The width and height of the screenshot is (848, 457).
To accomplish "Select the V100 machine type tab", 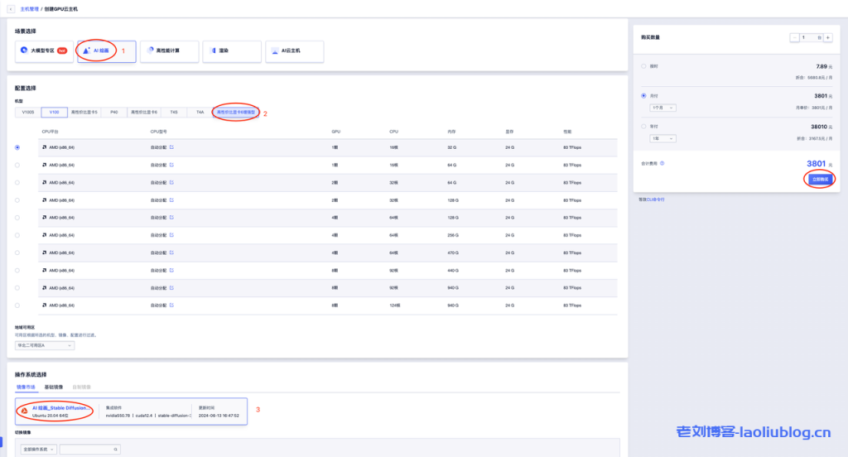I will click(54, 112).
